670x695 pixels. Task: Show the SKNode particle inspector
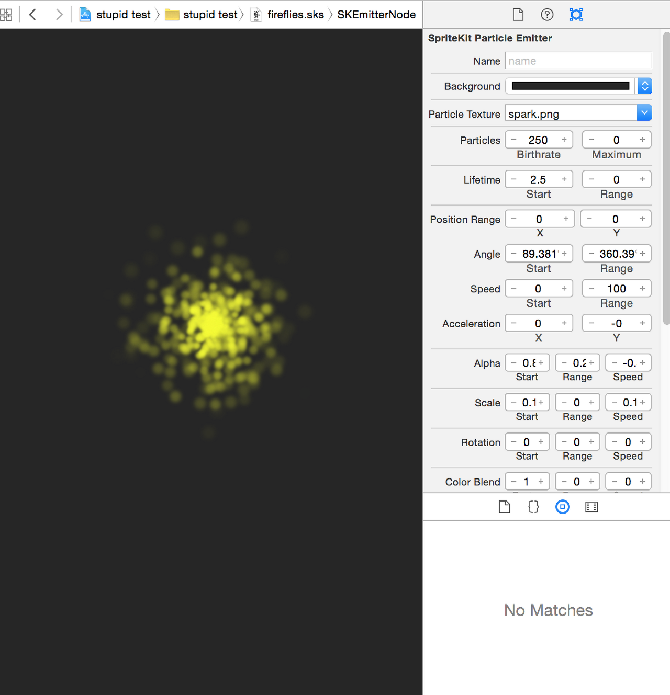pos(576,15)
